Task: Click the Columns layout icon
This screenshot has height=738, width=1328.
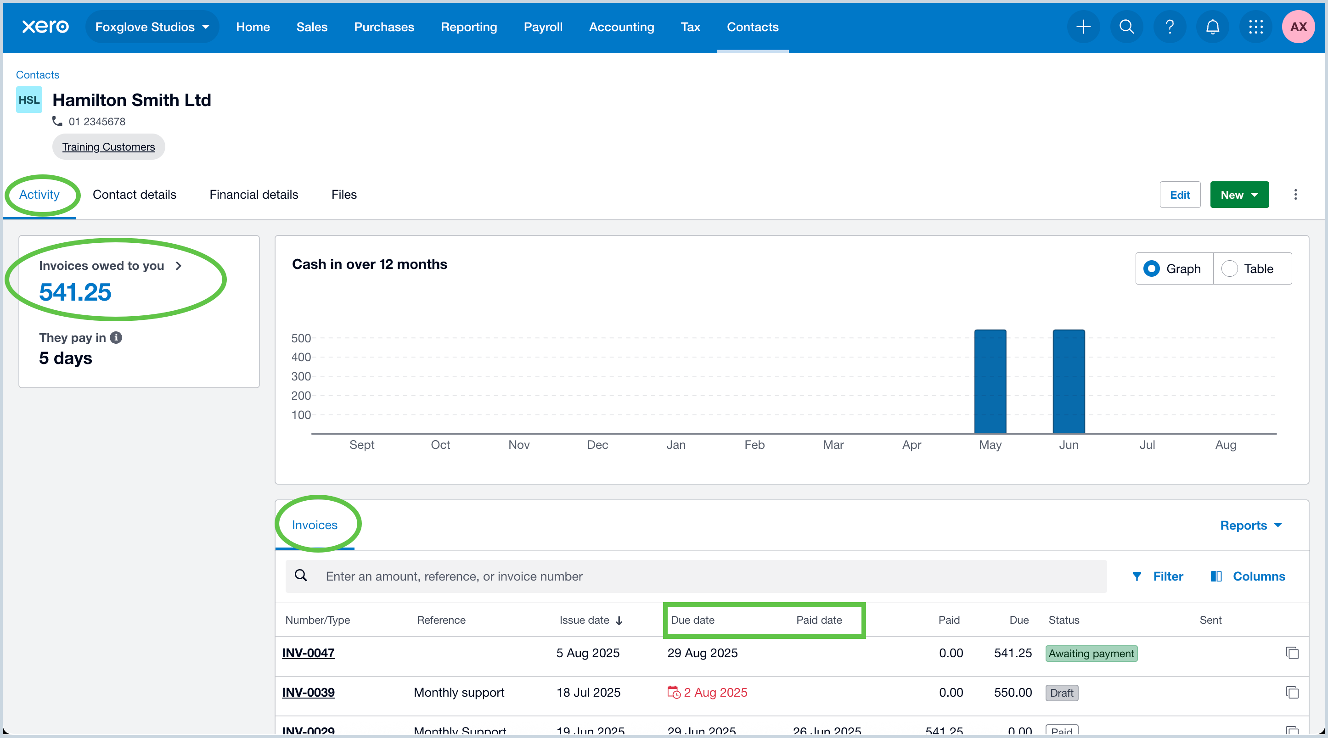Action: coord(1216,576)
